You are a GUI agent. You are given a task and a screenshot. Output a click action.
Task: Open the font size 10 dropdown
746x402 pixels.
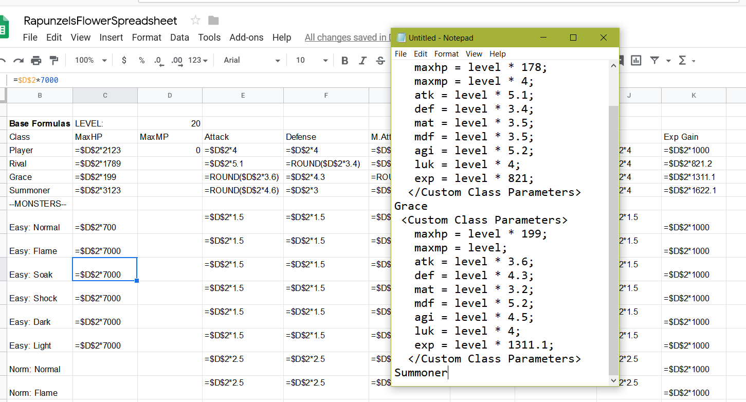[312, 61]
